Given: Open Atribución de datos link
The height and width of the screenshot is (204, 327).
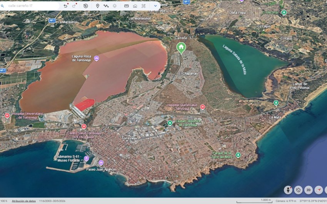Looking at the screenshot, I should click(x=24, y=201).
